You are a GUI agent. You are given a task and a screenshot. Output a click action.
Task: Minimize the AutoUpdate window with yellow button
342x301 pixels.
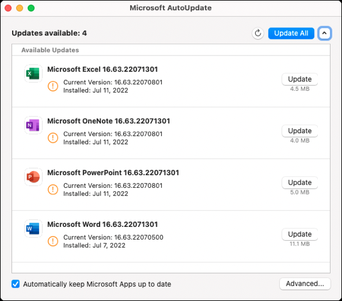point(20,8)
